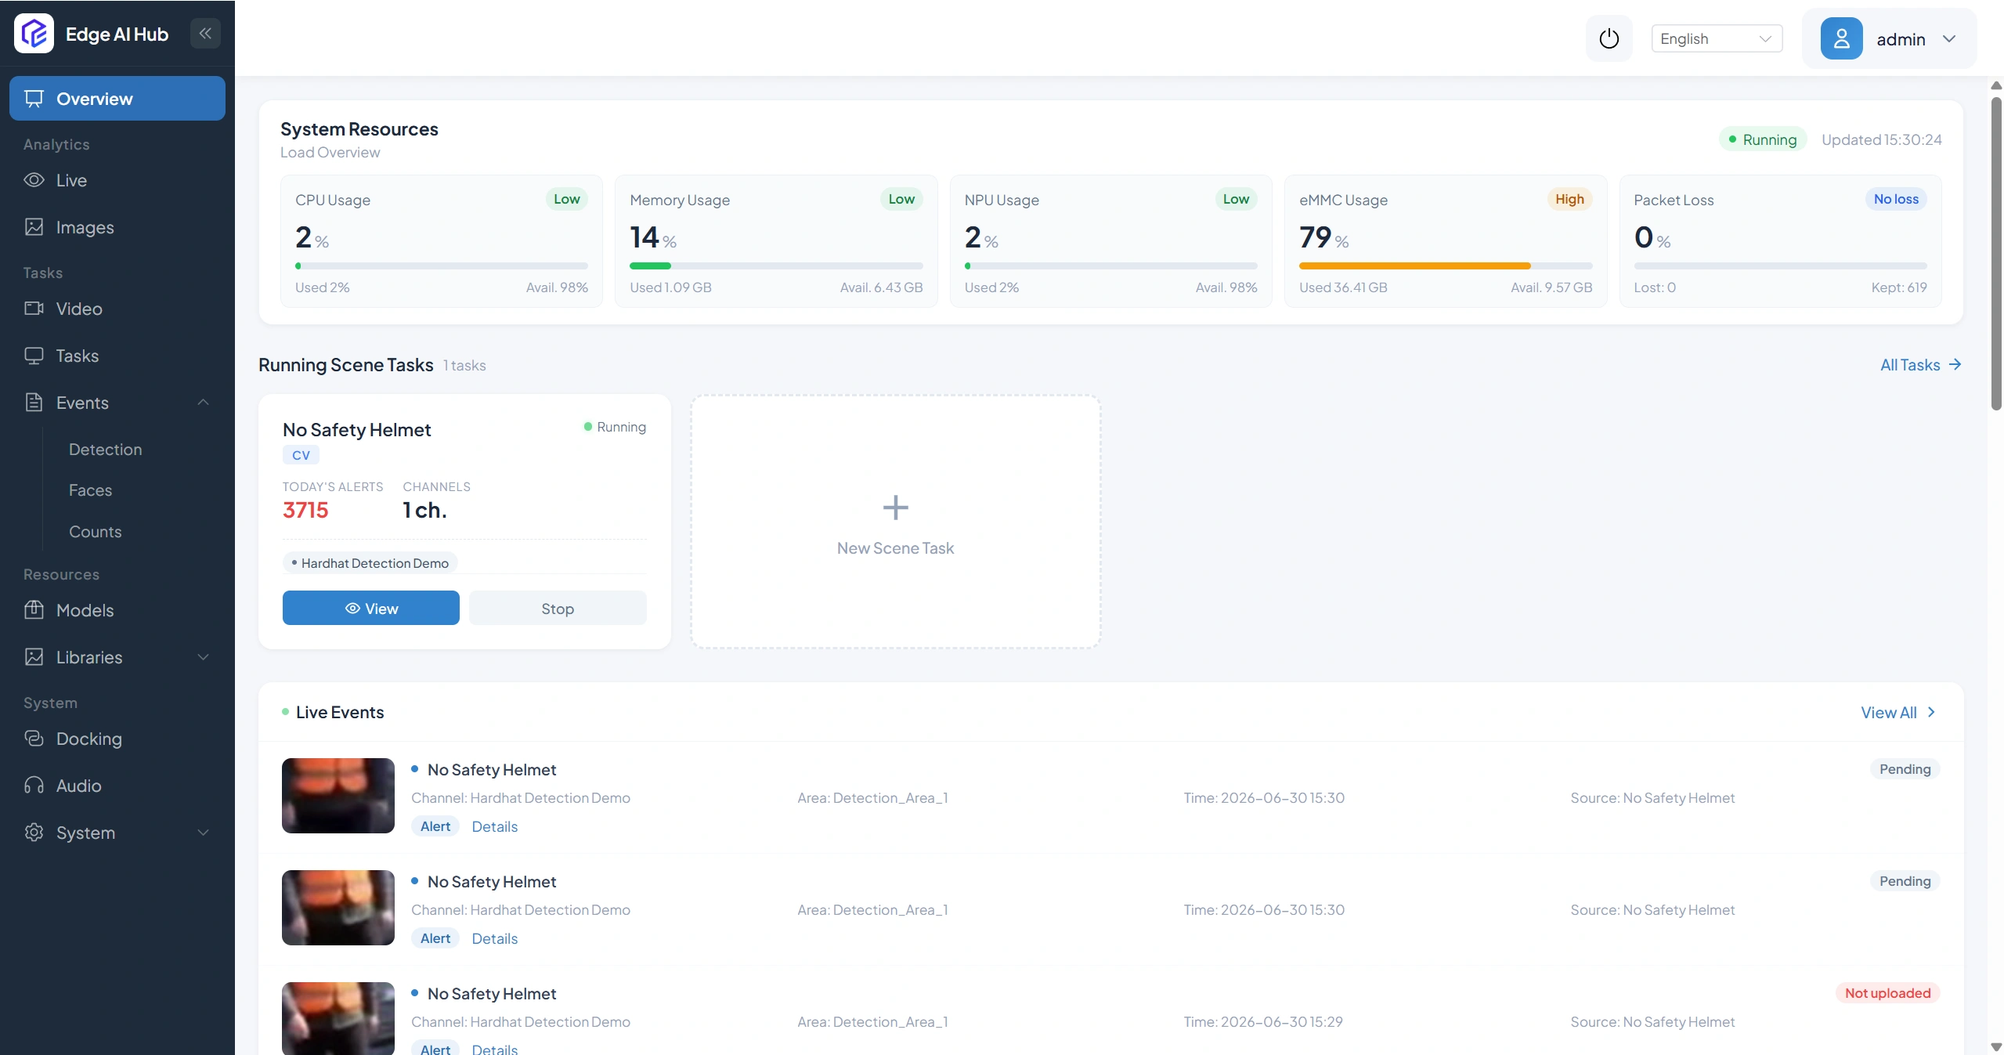2004x1055 pixels.
Task: Click the Events document icon in sidebar
Action: point(34,403)
